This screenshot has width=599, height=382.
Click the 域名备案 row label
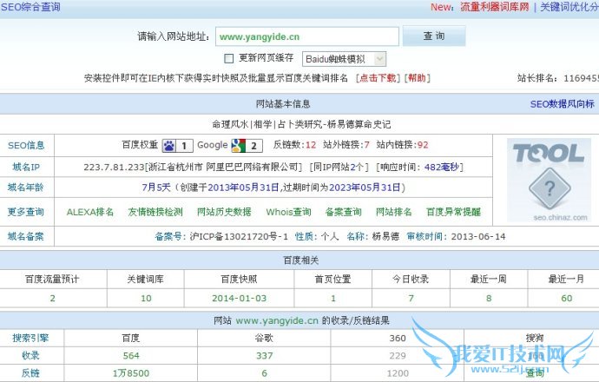pyautogui.click(x=25, y=236)
